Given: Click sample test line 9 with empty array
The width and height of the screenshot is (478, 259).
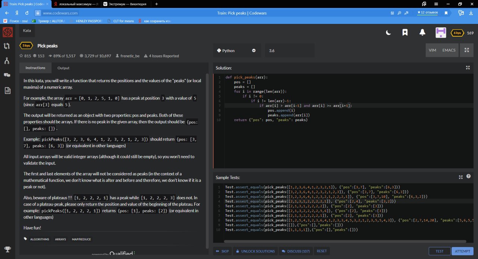Looking at the screenshot, I should pyautogui.click(x=284, y=225).
